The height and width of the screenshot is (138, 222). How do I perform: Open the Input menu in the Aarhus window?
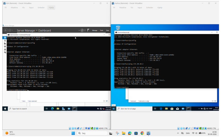click(140, 8)
